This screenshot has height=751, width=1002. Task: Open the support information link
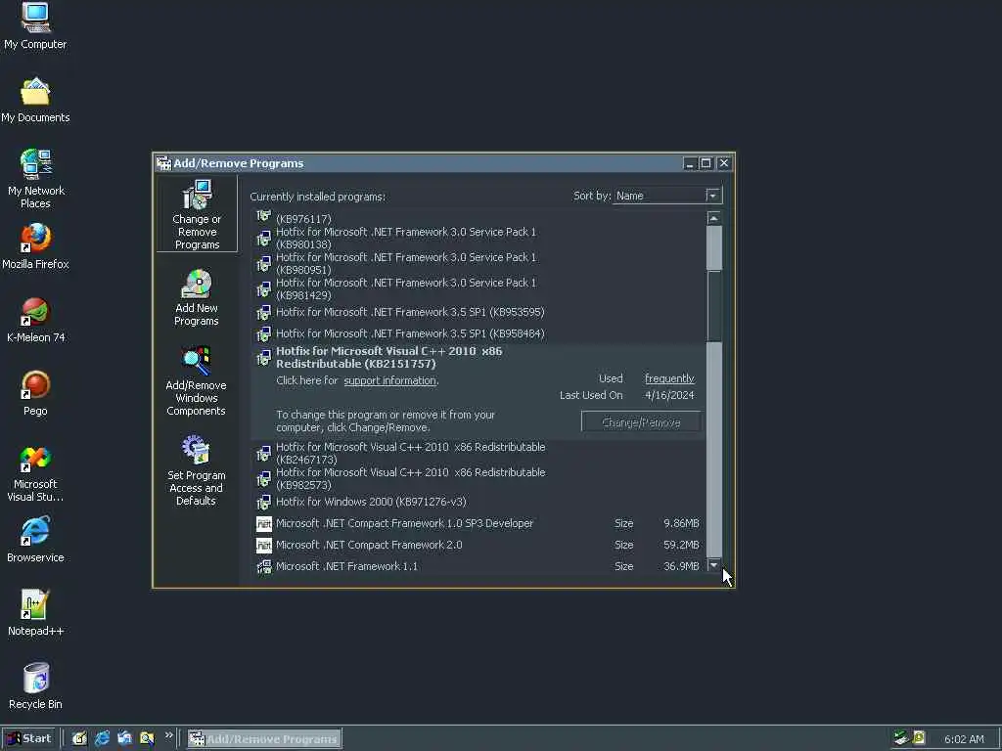pyautogui.click(x=389, y=380)
